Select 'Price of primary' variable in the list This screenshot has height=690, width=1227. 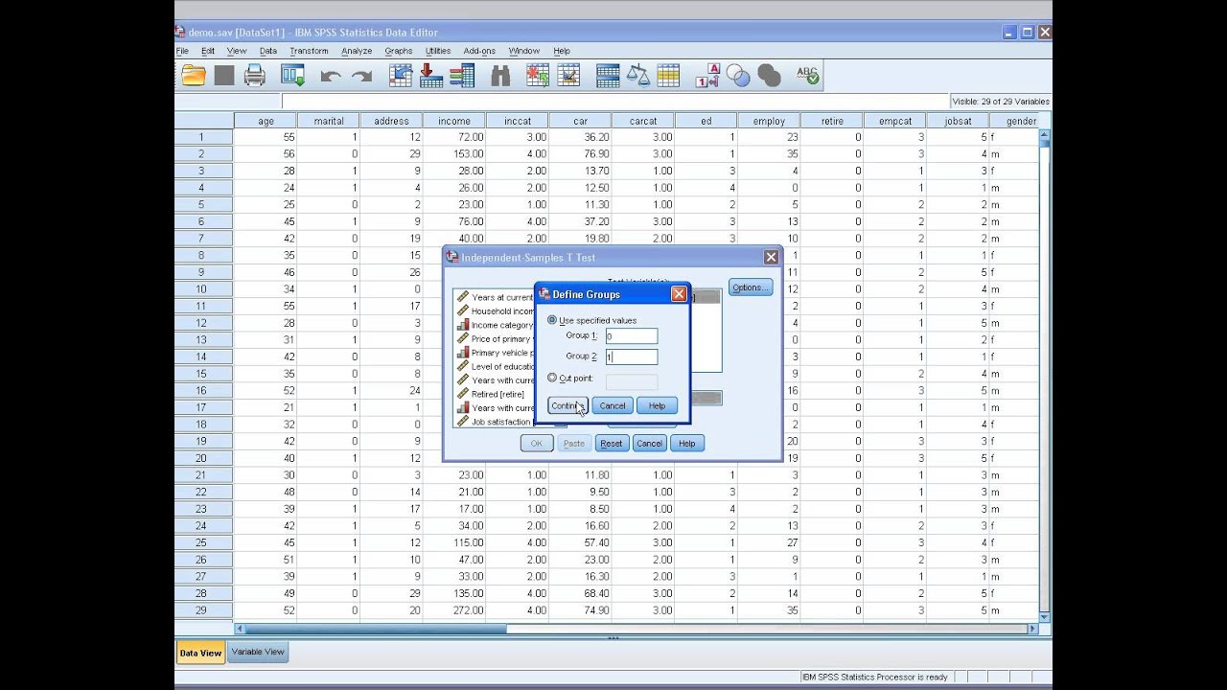click(495, 338)
